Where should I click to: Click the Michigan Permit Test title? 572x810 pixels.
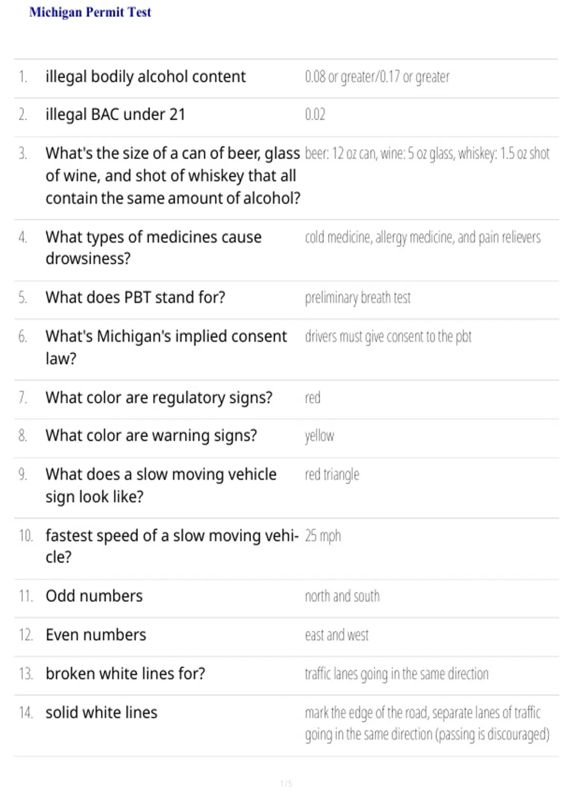pos(90,12)
